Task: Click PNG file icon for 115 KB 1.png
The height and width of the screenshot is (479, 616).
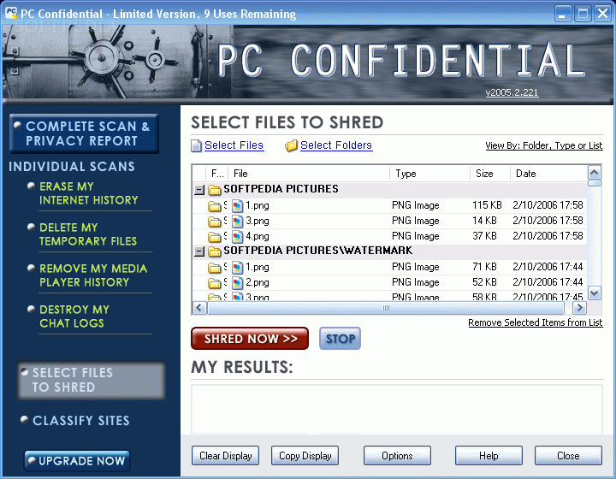Action: [237, 206]
